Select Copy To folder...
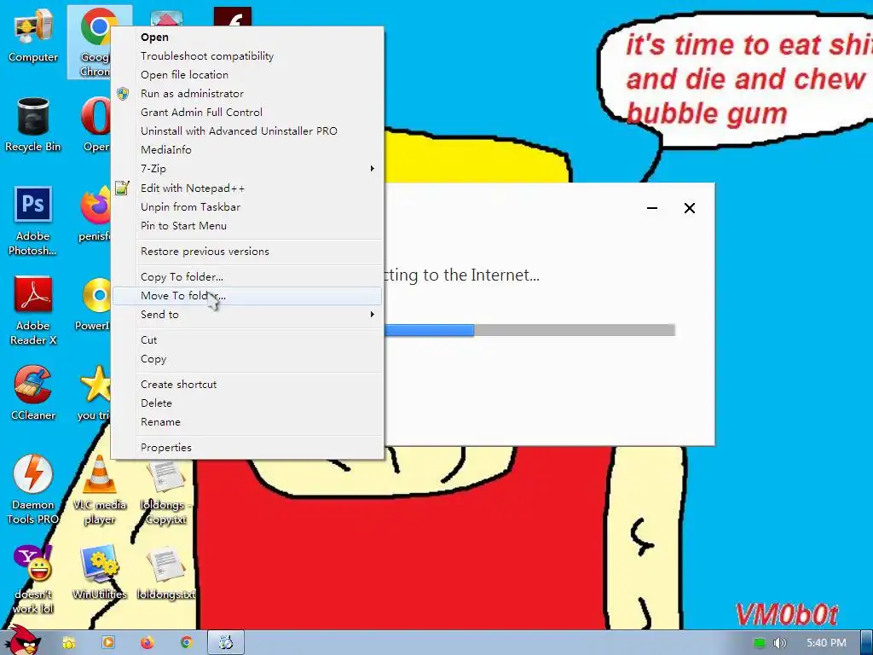This screenshot has width=873, height=655. tap(247, 277)
